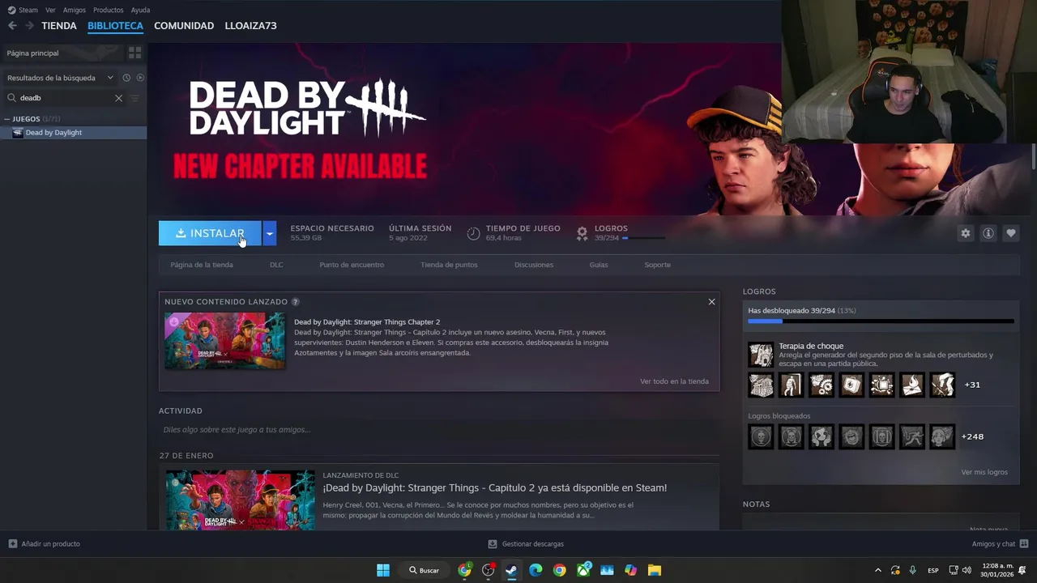Viewport: 1037px width, 583px height.
Task: Open the library grid view icon
Action: 134,53
